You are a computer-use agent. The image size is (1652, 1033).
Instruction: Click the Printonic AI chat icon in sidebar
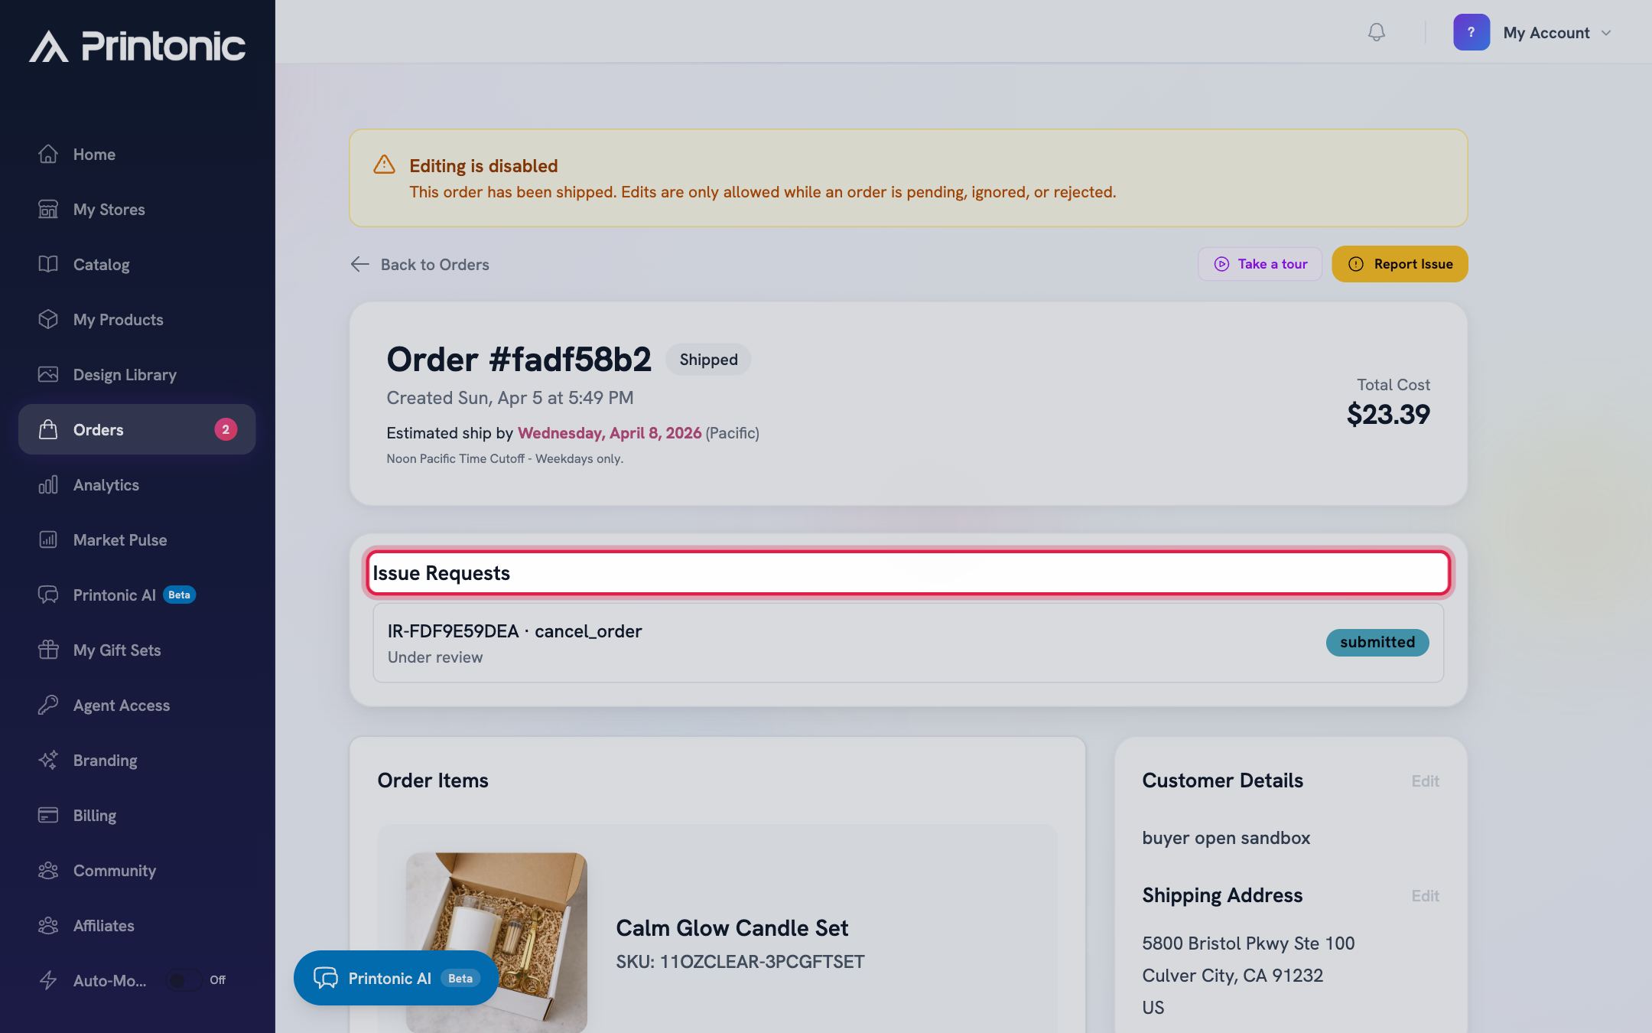click(48, 595)
